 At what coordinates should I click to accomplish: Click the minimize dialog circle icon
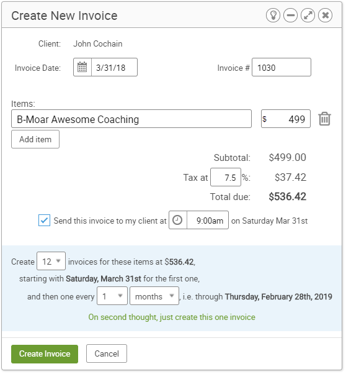290,16
